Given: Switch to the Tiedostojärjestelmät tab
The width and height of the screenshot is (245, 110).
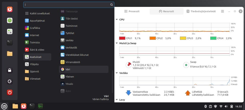Looking at the screenshot, I should point(201,11).
